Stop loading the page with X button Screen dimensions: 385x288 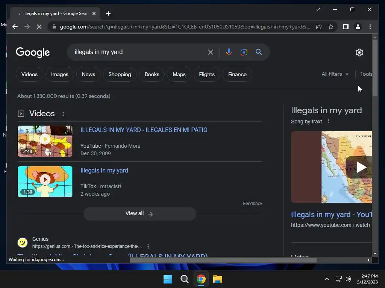pos(39,27)
